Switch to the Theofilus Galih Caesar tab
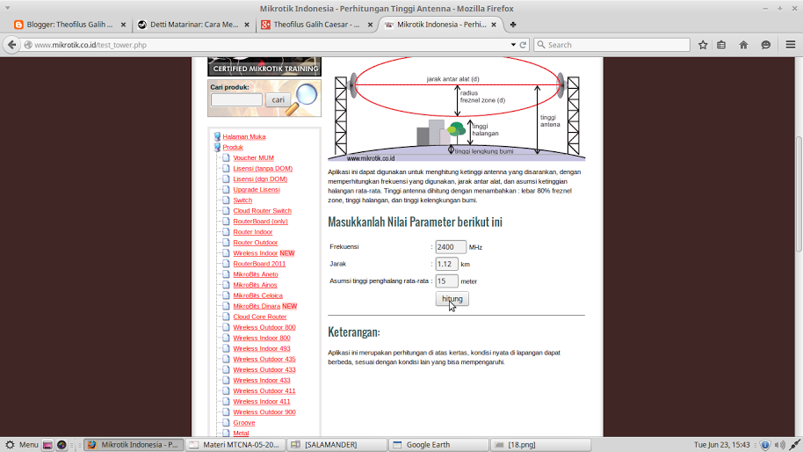Screen dimensions: 803x452 (316, 25)
